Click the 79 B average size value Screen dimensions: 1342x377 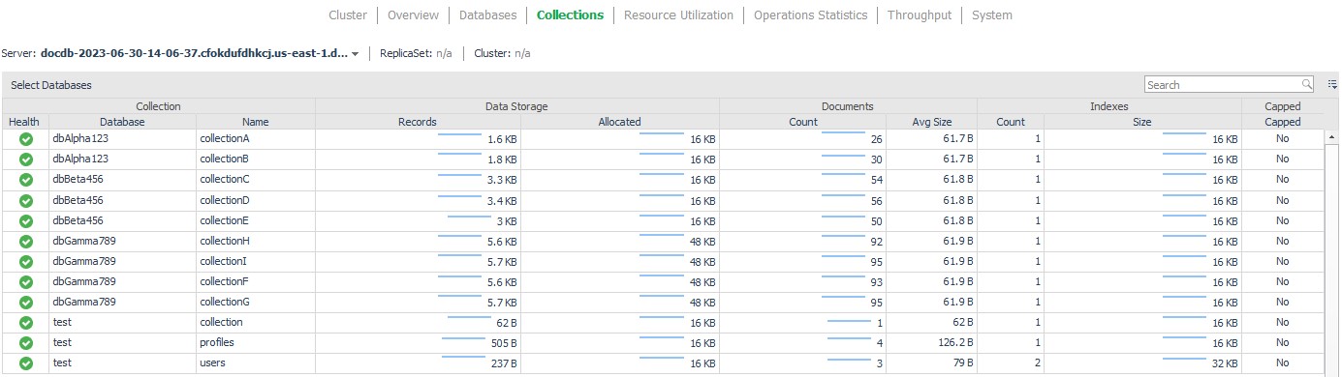tap(962, 363)
